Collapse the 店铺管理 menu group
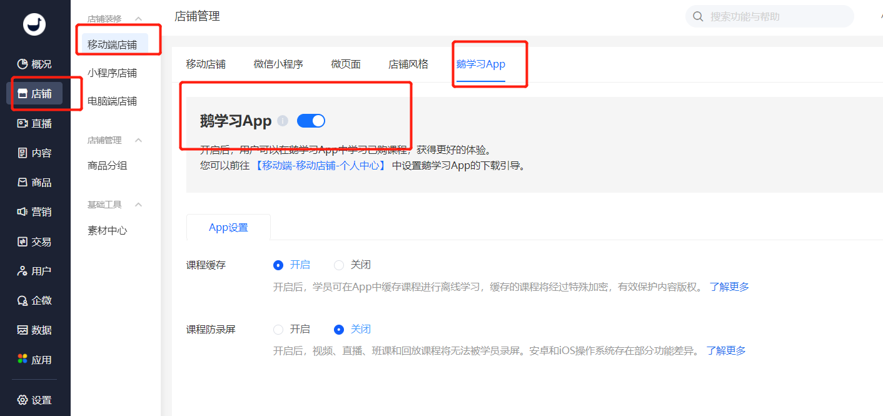The width and height of the screenshot is (883, 416). click(x=139, y=140)
